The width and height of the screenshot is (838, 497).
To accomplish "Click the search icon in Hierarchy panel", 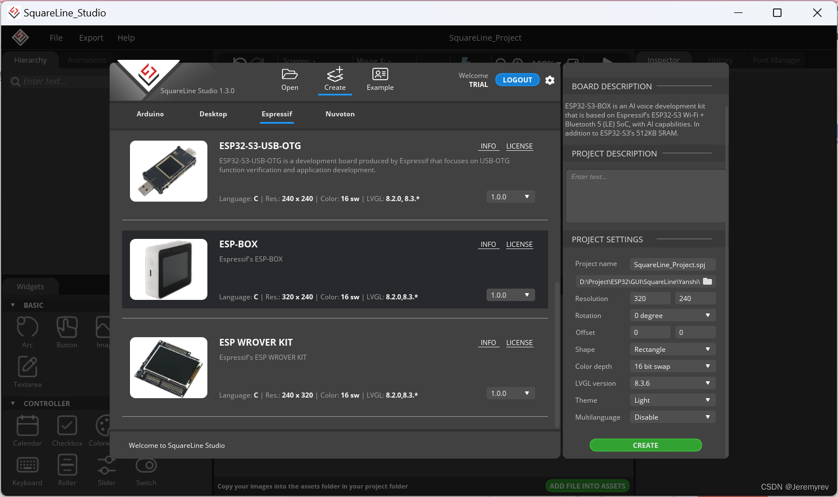I will coord(16,82).
